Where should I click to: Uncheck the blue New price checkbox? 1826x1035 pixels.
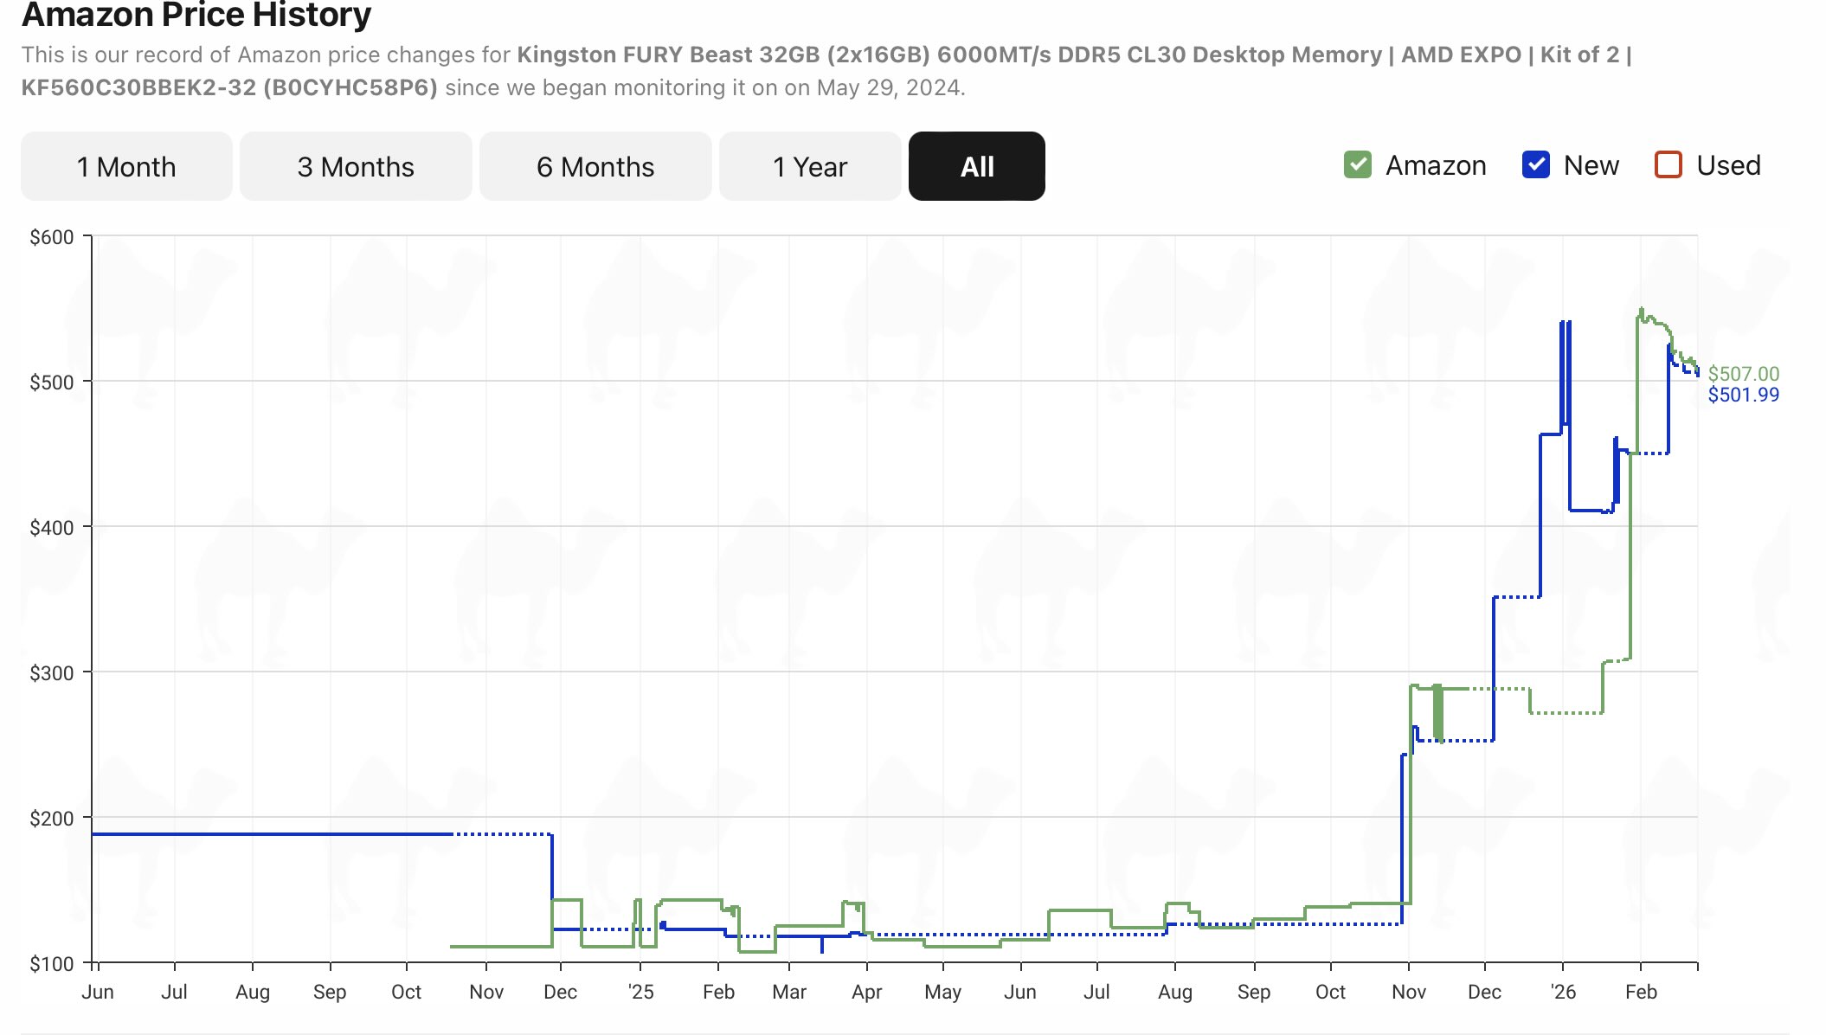tap(1535, 164)
